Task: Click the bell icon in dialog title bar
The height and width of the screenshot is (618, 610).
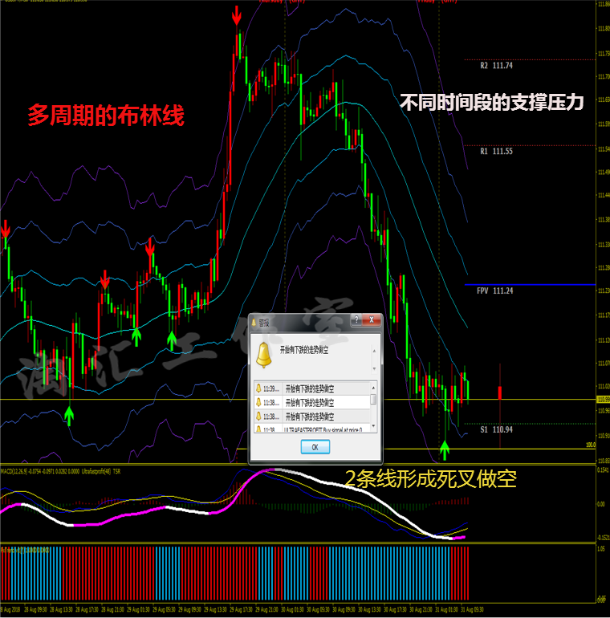Action: coord(254,323)
